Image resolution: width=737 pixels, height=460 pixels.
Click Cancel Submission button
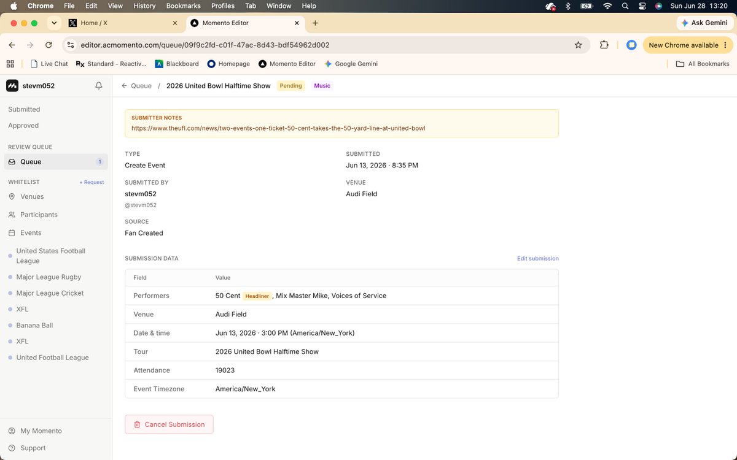pos(169,424)
